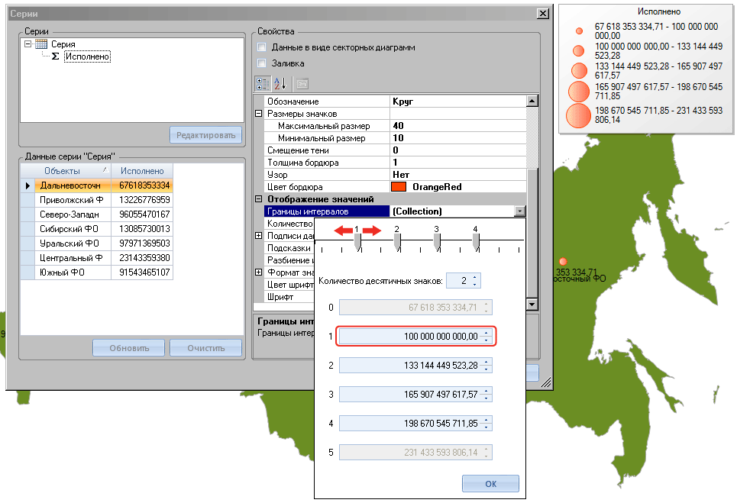Open the 'Границы интервалов' collection dropdown

[520, 211]
